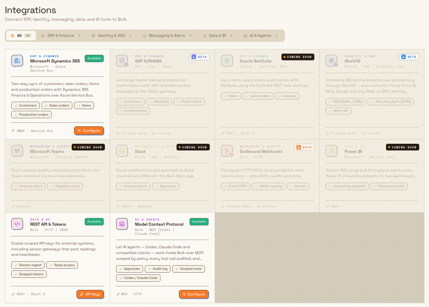Click the Items chip in Dynamics 365 card
The image size is (429, 307).
84,105
